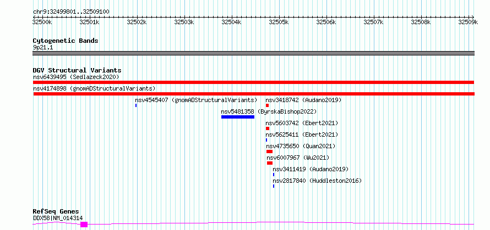Click the DGV Structural Variants track title
This screenshot has width=490, height=230.
pyautogui.click(x=77, y=70)
